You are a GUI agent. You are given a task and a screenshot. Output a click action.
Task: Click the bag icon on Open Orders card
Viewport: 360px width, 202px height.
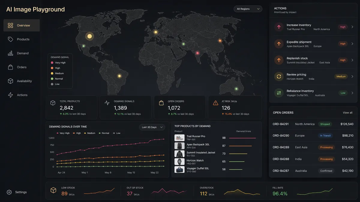(161, 103)
